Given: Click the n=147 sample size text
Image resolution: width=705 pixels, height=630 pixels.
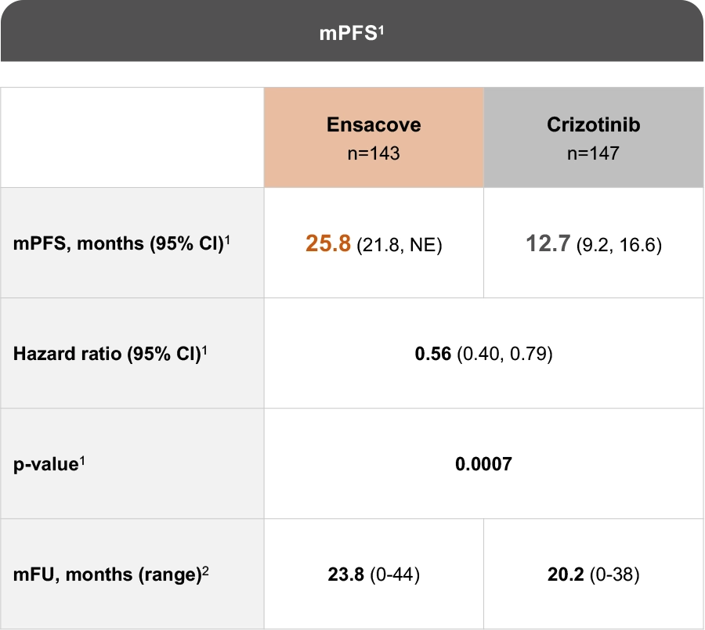Looking at the screenshot, I should (593, 153).
